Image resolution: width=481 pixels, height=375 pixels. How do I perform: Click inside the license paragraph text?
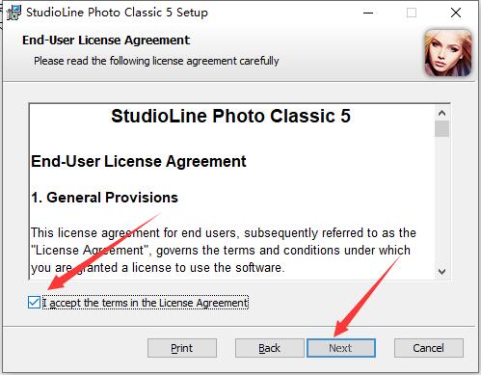(224, 250)
